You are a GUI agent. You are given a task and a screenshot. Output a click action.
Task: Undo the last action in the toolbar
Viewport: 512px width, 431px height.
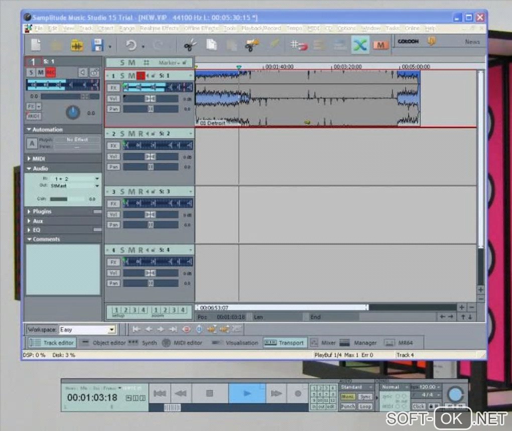[132, 45]
